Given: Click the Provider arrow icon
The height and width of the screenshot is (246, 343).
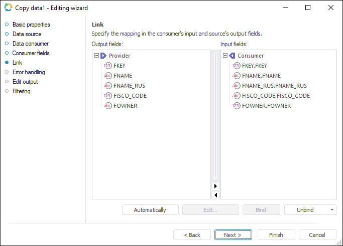Looking at the screenshot, I should click(x=103, y=56).
